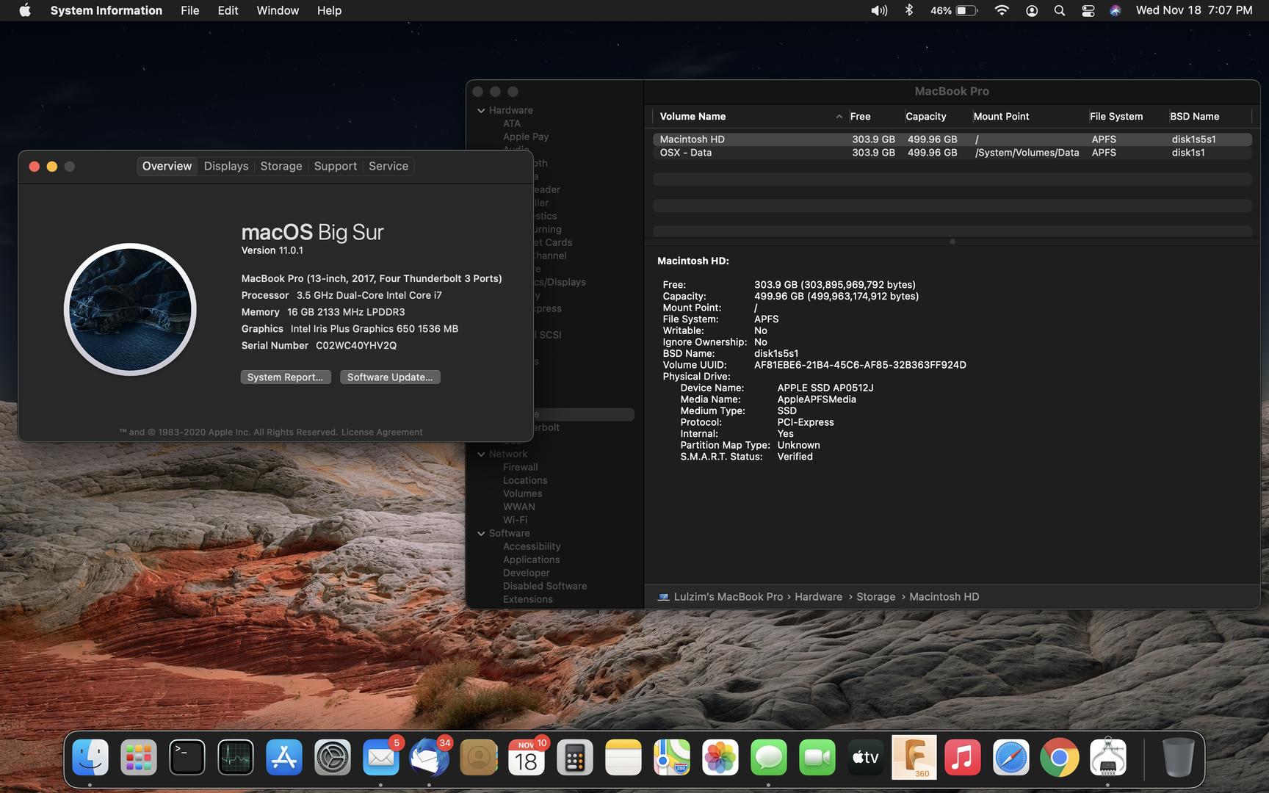Collapse the Network section in sidebar
The height and width of the screenshot is (793, 1269).
(x=481, y=455)
